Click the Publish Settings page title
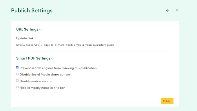Screen dimensions: 197x111 click(32, 10)
